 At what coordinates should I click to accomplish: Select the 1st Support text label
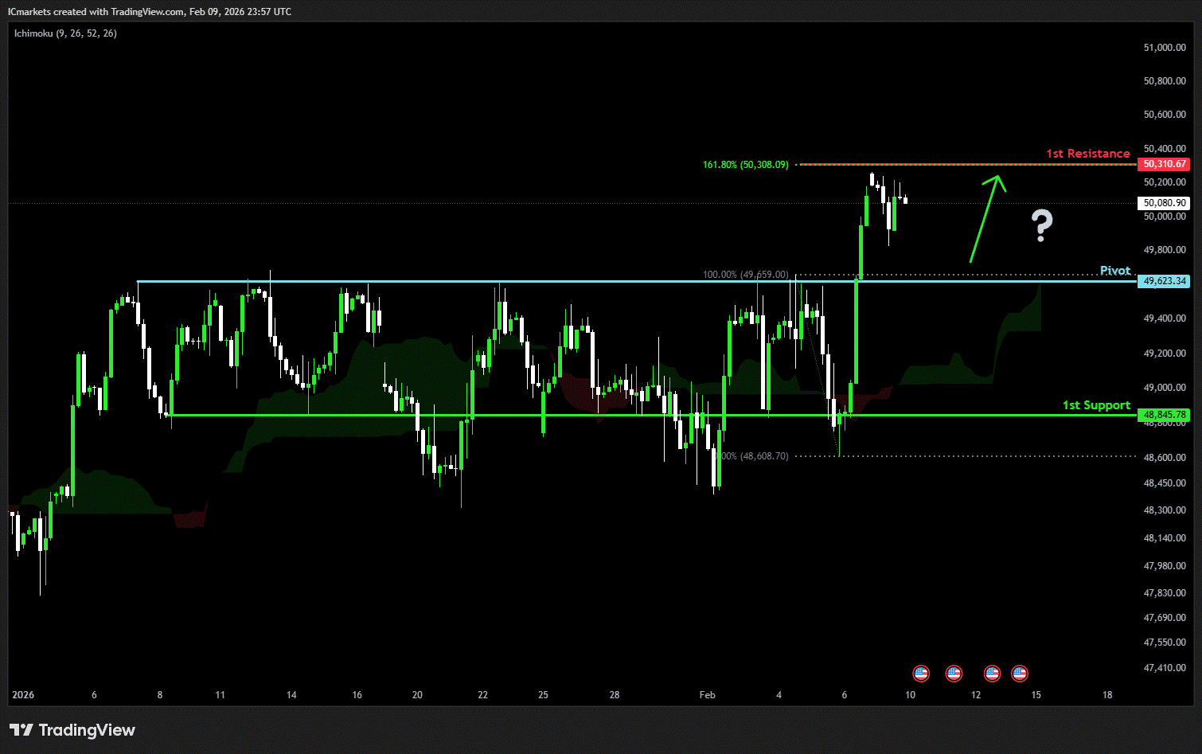(x=1096, y=405)
